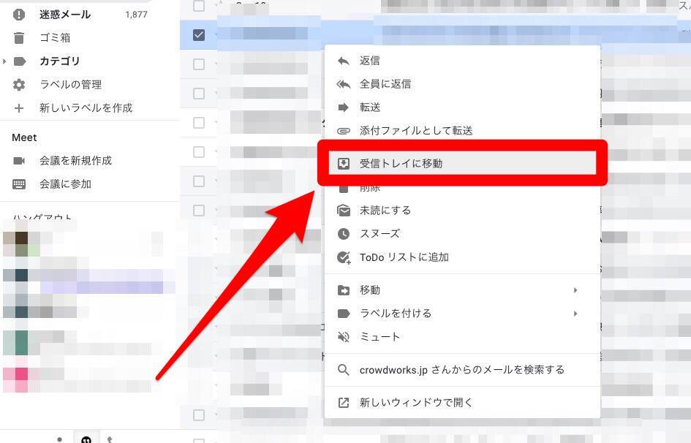The height and width of the screenshot is (443, 691).
Task: Click the reply arrow icon for 返信
Action: (343, 61)
